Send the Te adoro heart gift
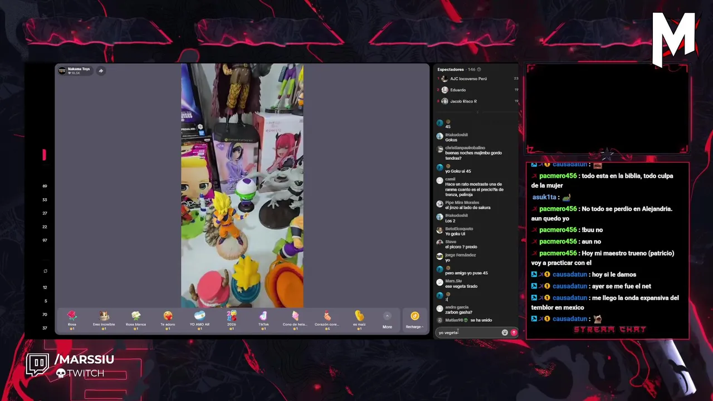713x401 pixels. pyautogui.click(x=168, y=320)
